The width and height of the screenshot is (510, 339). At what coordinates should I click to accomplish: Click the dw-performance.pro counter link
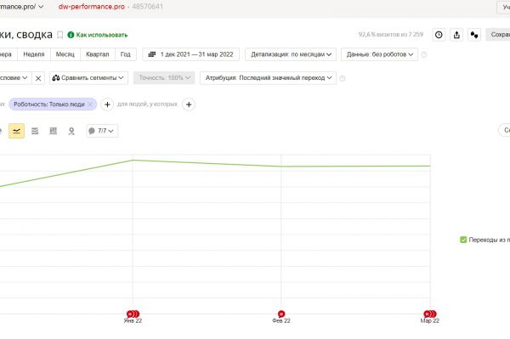coord(92,7)
